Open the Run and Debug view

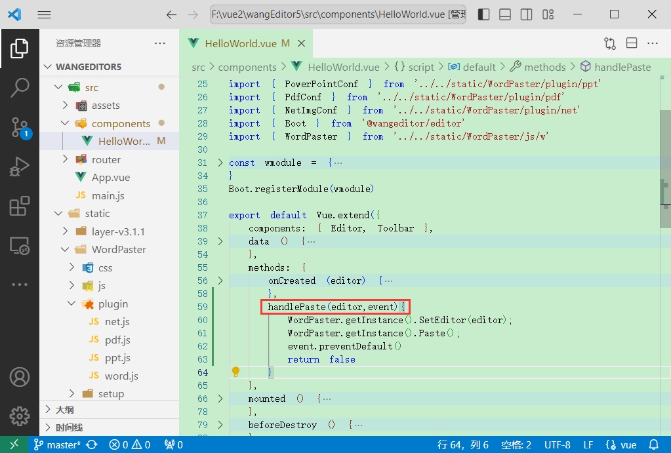(20, 167)
